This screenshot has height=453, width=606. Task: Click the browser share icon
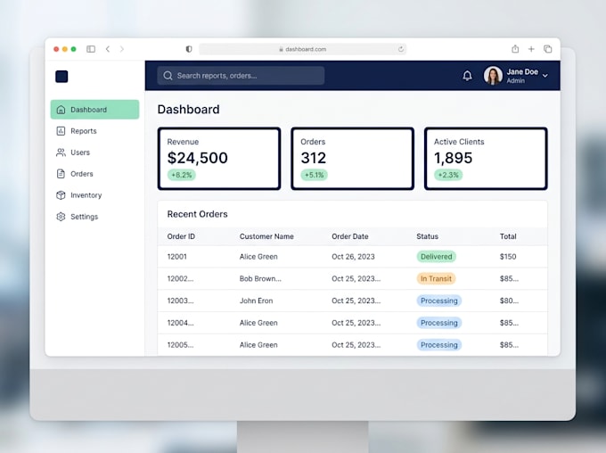click(x=515, y=49)
